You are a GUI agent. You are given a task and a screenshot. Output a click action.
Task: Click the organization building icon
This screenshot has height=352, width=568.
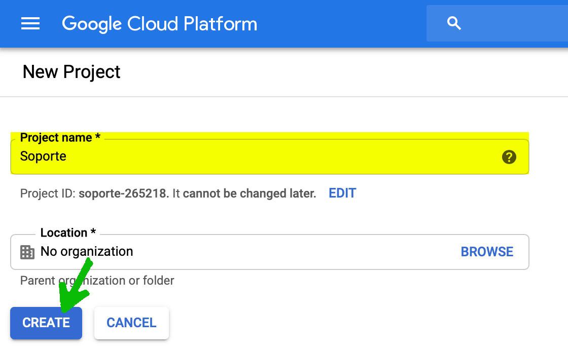pos(27,252)
